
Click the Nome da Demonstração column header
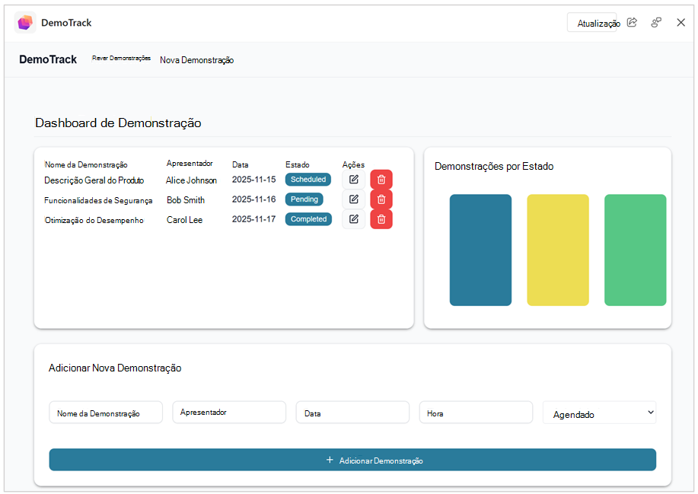tap(86, 164)
